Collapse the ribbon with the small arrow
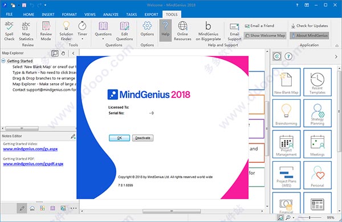 coord(337,46)
